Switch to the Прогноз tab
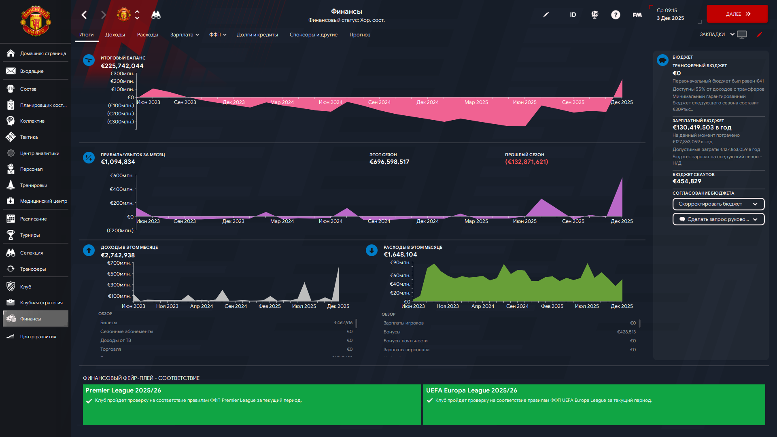The image size is (777, 437). (360, 35)
